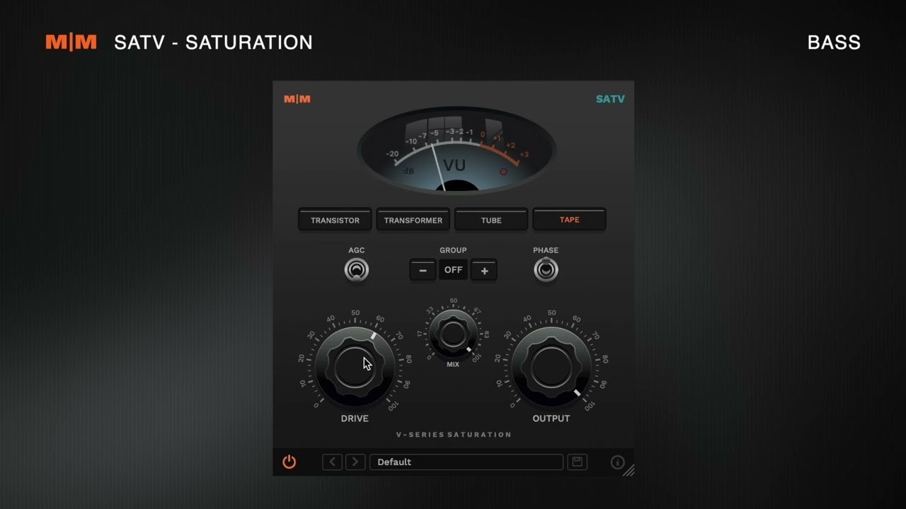Click the SATV plugin name label
The image size is (906, 509).
pos(610,99)
